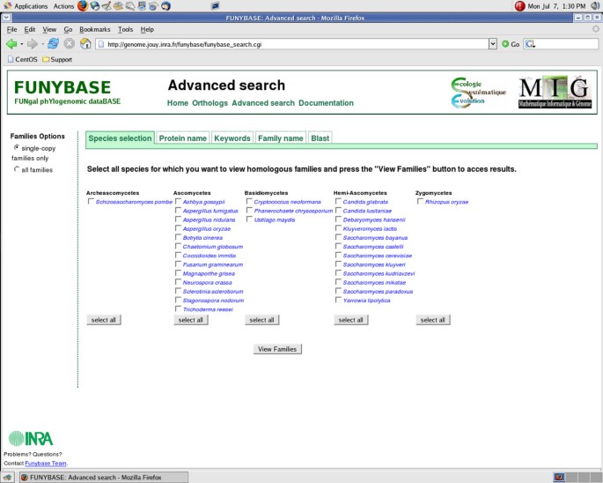
Task: Tick the Ashbya gossypii checkbox
Action: [178, 201]
